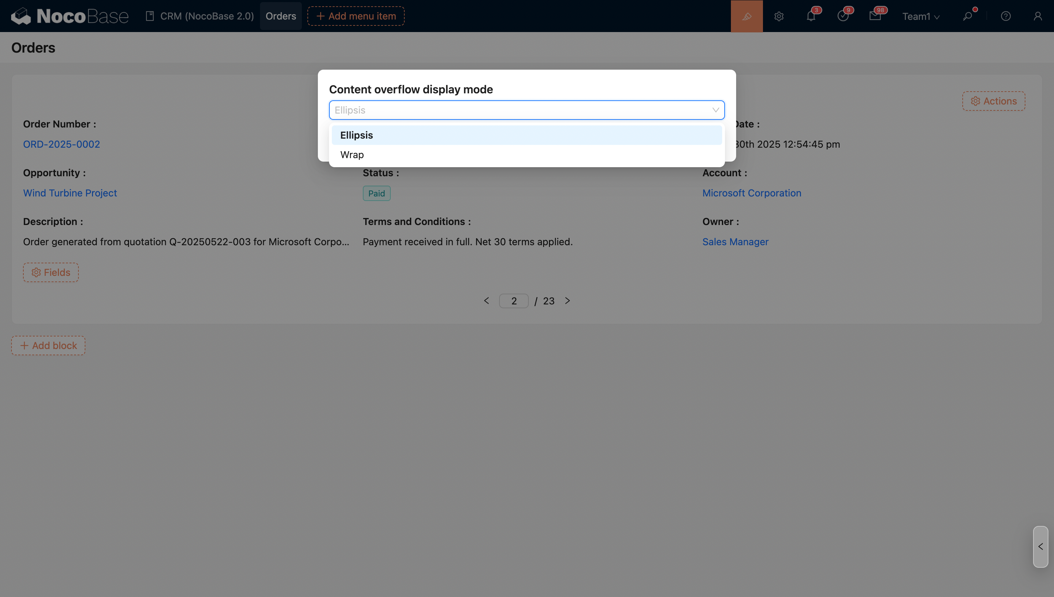Viewport: 1054px width, 597px height.
Task: Open notifications bell icon
Action: tap(811, 16)
